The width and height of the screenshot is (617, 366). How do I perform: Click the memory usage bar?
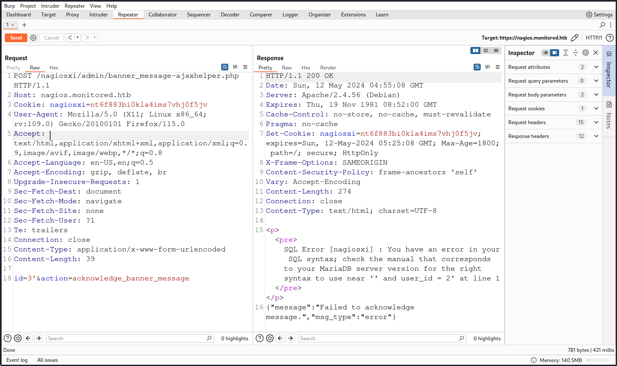598,360
